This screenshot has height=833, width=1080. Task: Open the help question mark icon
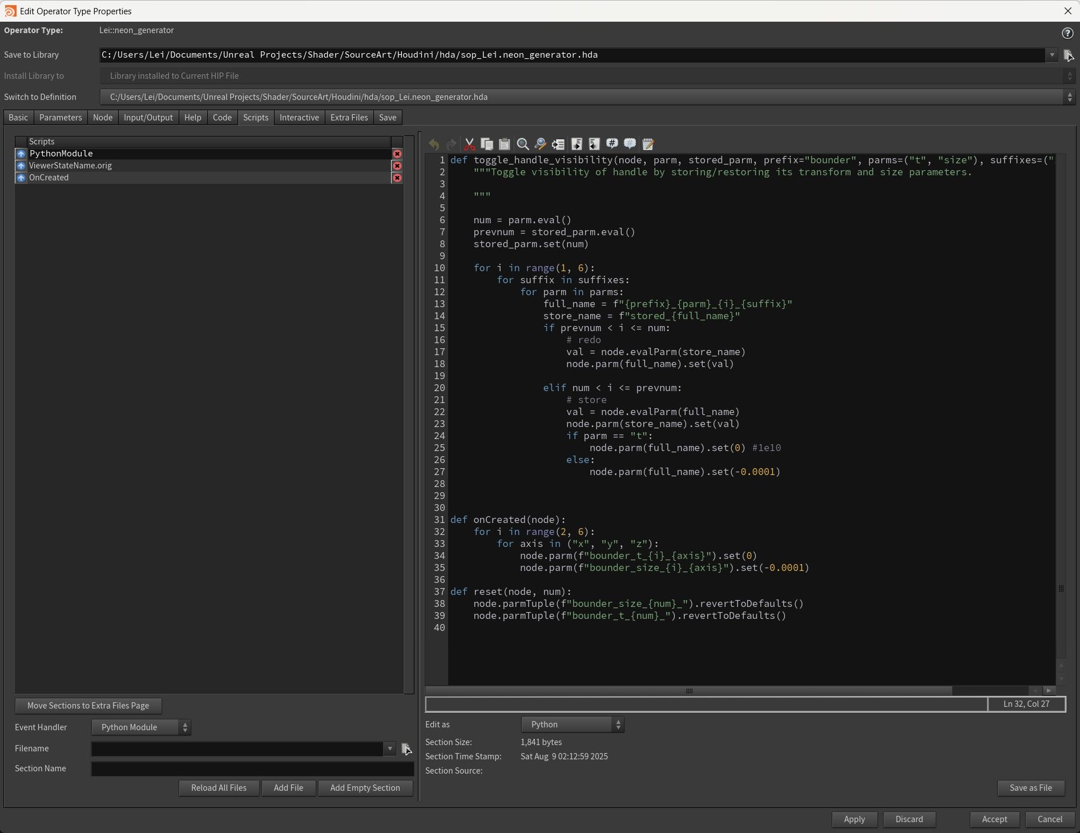pyautogui.click(x=1067, y=33)
